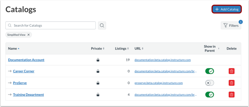The height and width of the screenshot is (107, 249).
Task: Open the Documentation Account catalog
Action: [x=26, y=60]
